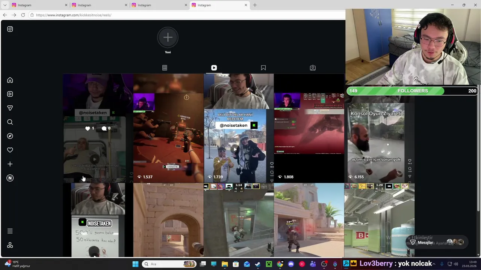The image size is (481, 270).
Task: Open profile avatar 'N' in the sidebar
Action: 10,178
